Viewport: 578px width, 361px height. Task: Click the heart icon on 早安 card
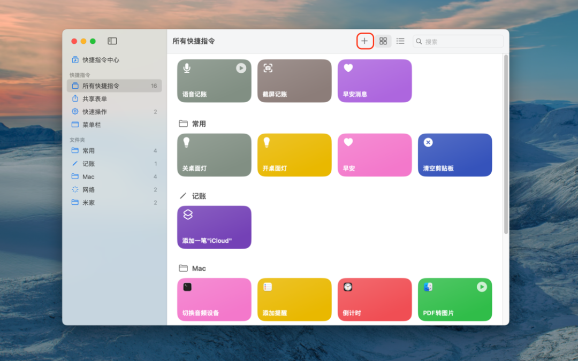tap(348, 142)
